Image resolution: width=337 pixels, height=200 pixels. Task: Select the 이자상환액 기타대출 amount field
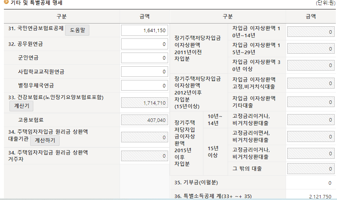pyautogui.click(x=311, y=102)
